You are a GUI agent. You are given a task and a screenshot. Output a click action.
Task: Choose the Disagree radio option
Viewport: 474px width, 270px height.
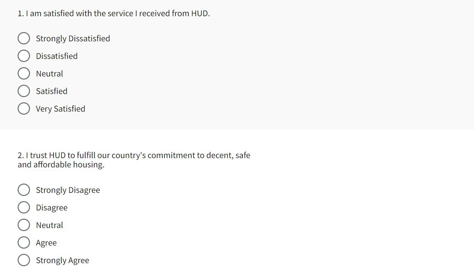pyautogui.click(x=23, y=208)
